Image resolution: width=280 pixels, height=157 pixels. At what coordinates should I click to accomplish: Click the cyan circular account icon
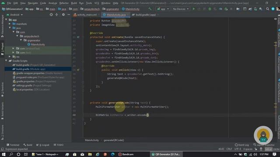[273, 9]
